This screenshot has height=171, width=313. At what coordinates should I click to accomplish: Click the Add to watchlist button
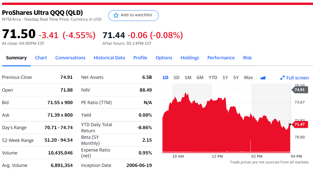[x=134, y=15]
